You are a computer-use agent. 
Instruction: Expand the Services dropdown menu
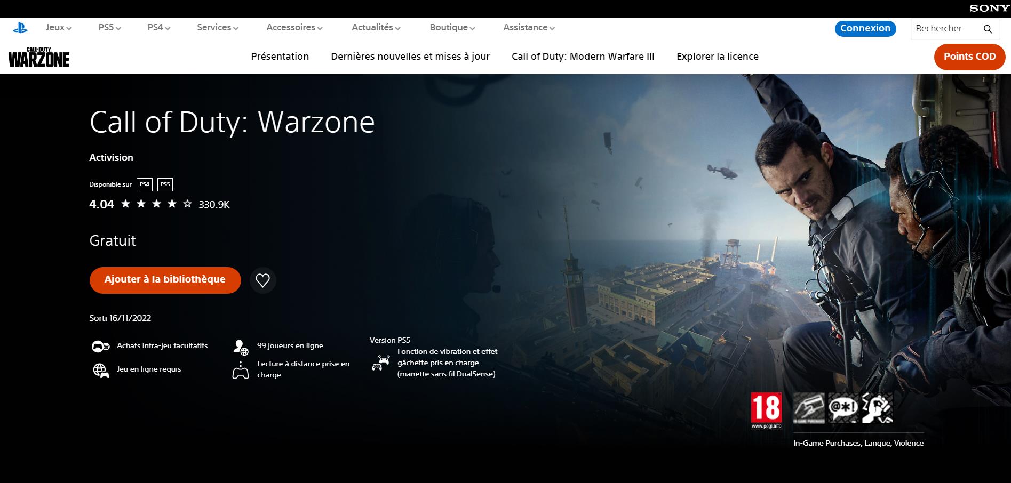[217, 27]
